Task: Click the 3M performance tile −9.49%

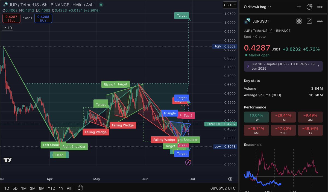Action: tap(310, 117)
